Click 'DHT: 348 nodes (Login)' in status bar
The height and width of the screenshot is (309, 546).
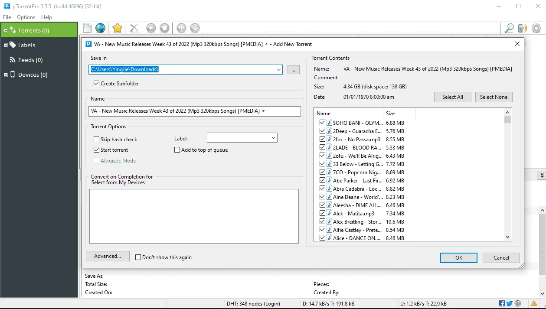click(253, 303)
